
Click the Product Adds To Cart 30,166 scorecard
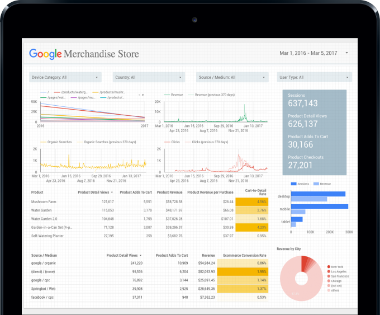point(308,142)
